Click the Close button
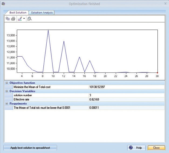 coord(156,148)
